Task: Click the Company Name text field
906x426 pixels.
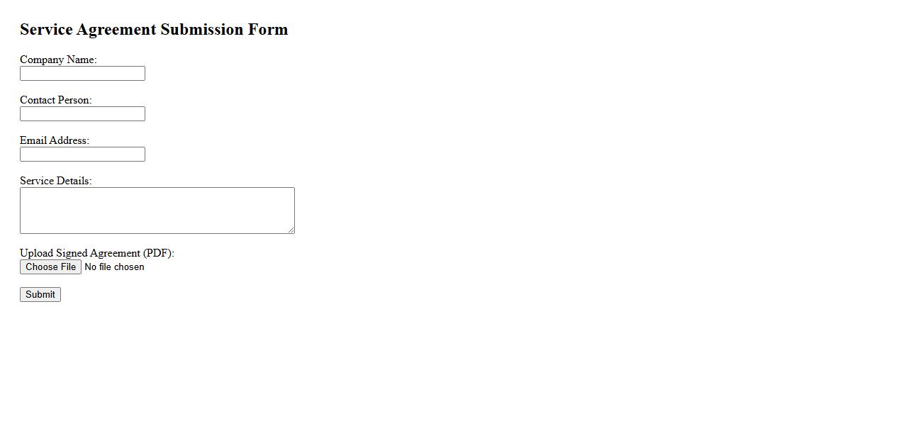Action: pyautogui.click(x=82, y=74)
